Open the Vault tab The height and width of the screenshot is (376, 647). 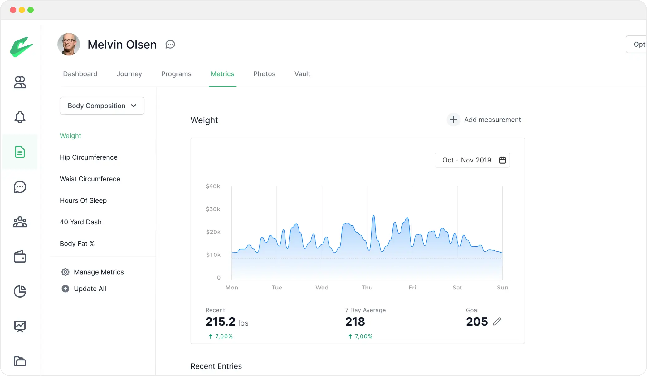(302, 74)
